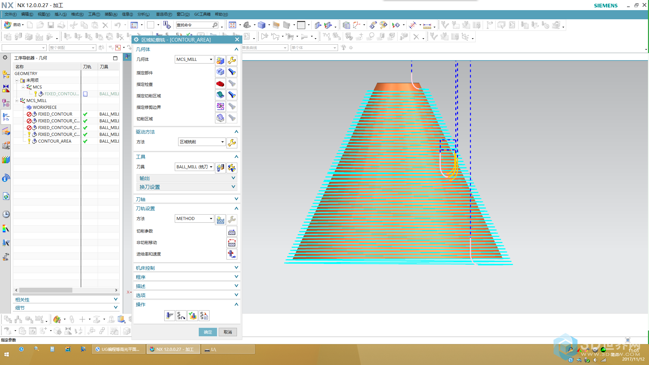The height and width of the screenshot is (365, 649).
Task: Click the green check of CONTOUR_AREA row
Action: [x=86, y=141]
